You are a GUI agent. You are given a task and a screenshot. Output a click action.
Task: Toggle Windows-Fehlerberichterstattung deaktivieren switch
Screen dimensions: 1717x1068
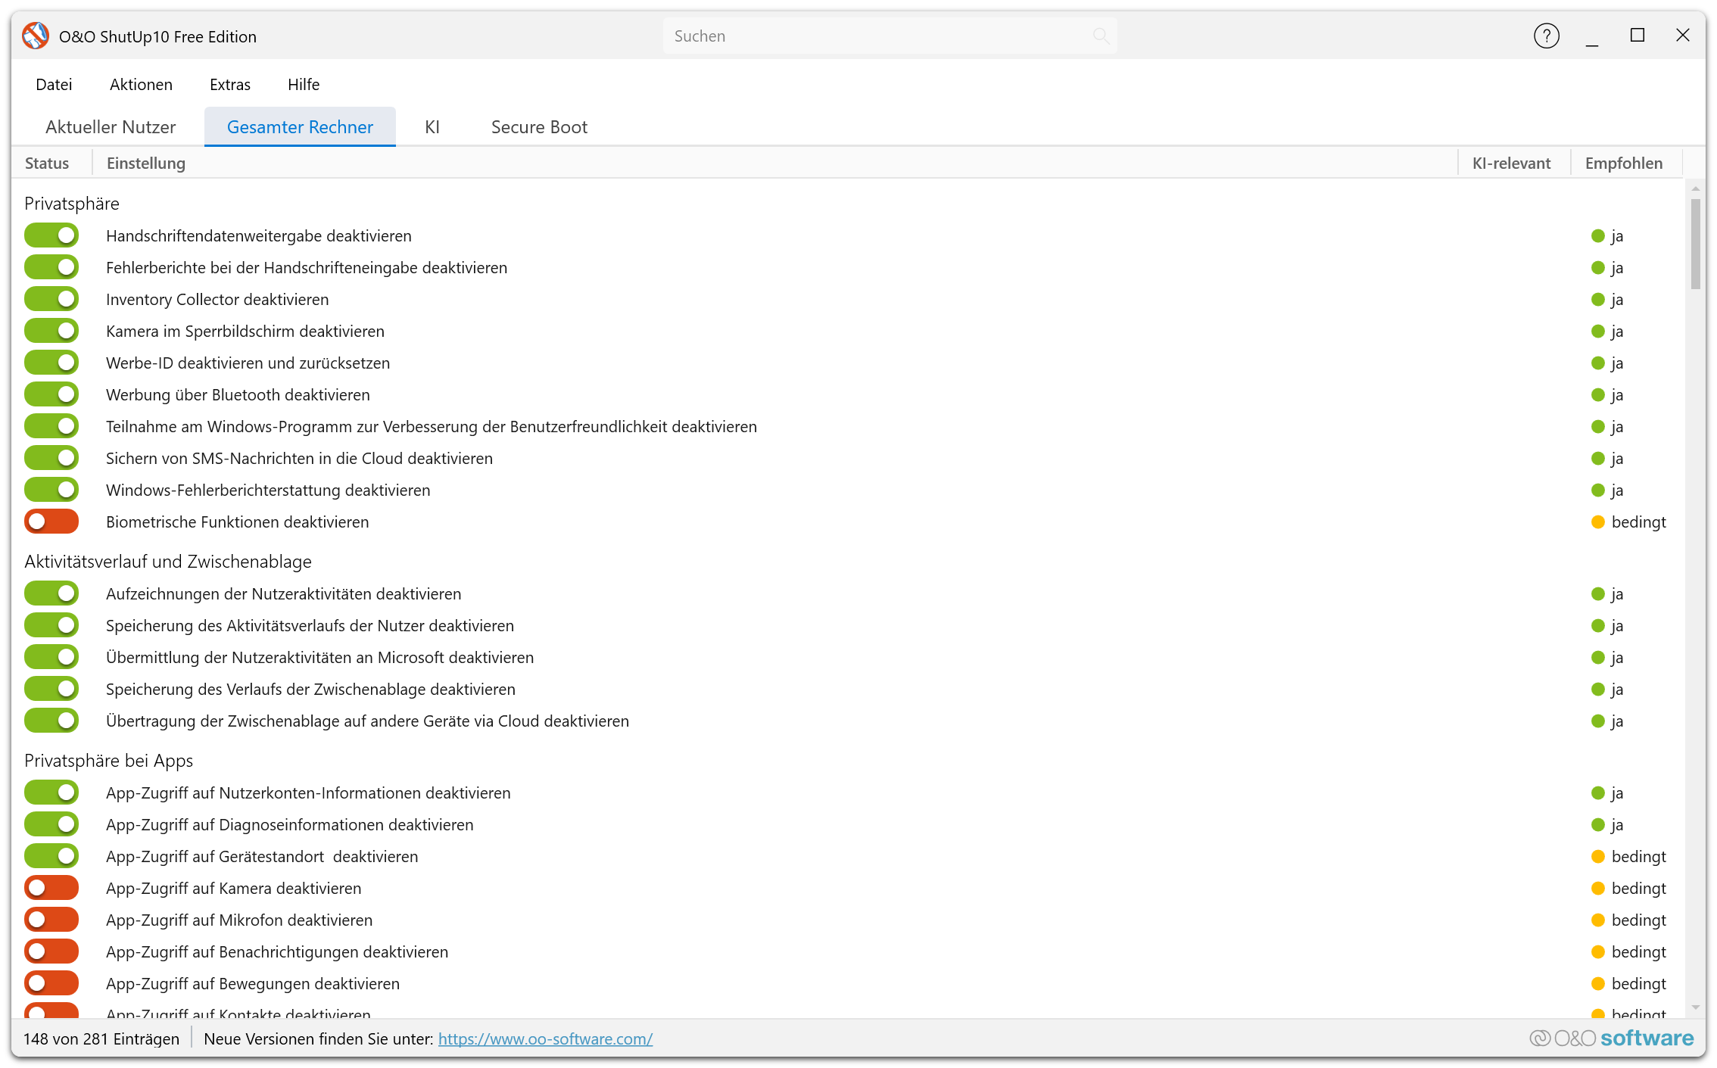coord(51,490)
